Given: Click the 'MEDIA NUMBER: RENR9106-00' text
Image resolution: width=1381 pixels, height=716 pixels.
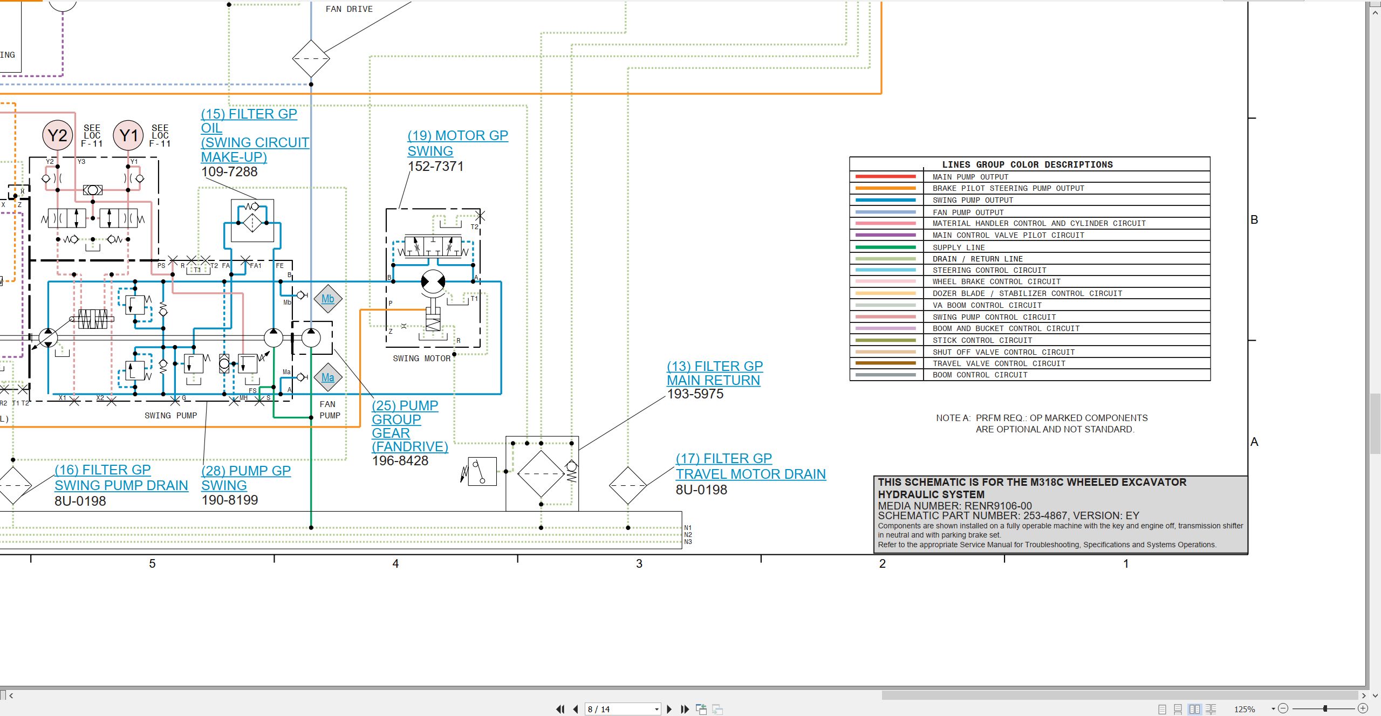Looking at the screenshot, I should 955,506.
